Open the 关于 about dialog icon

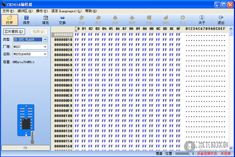coord(202,20)
